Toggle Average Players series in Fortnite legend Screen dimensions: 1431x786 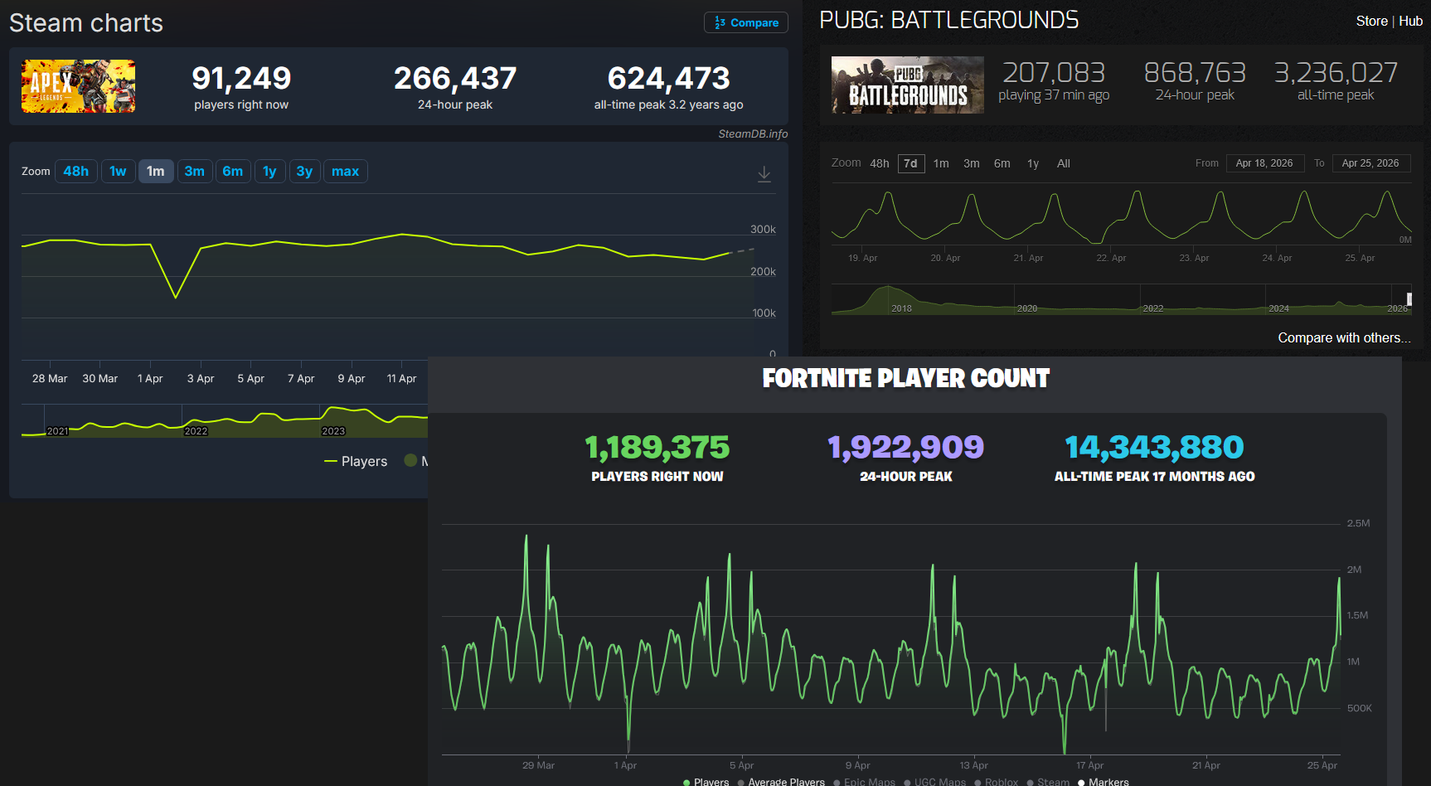[x=781, y=782]
